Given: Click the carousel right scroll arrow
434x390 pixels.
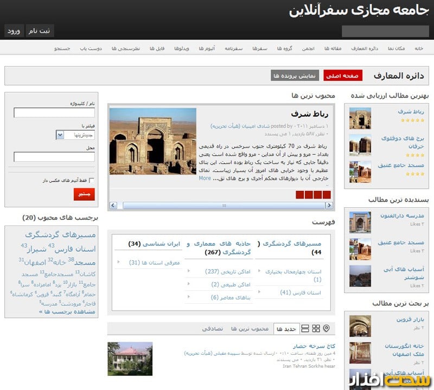Looking at the screenshot, I should click(x=329, y=206).
